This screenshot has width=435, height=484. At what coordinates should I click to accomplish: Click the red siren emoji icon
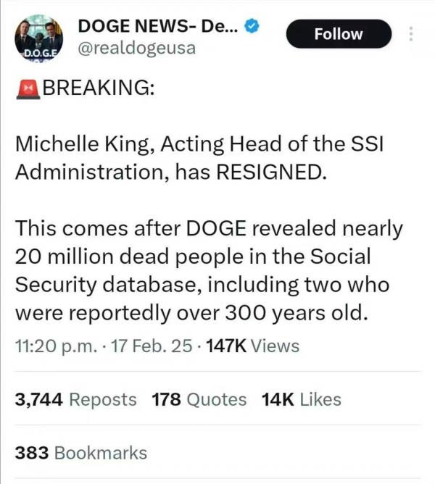26,88
